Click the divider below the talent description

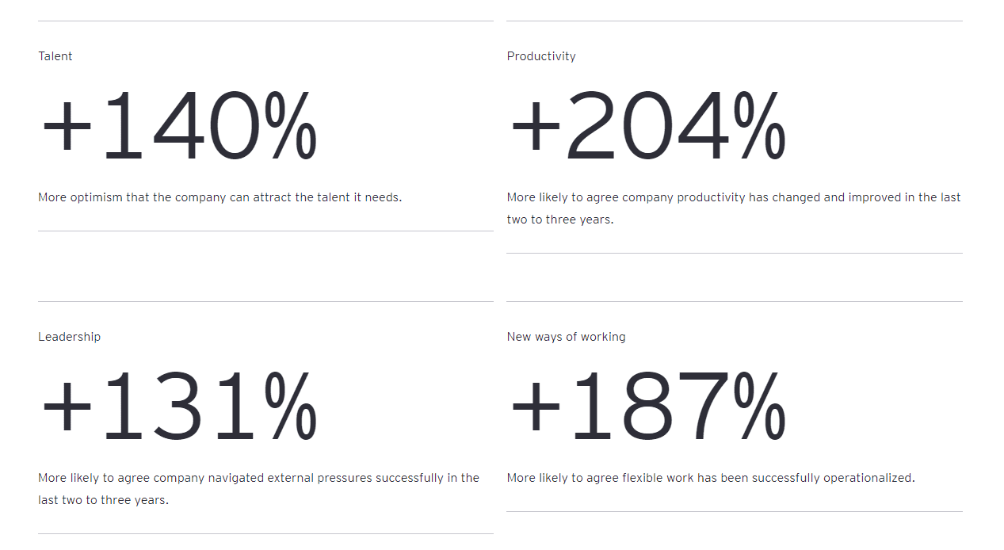(x=265, y=231)
